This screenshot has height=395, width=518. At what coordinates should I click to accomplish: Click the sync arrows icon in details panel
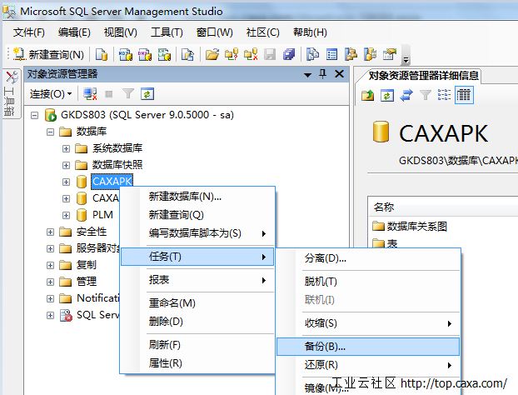pos(406,95)
